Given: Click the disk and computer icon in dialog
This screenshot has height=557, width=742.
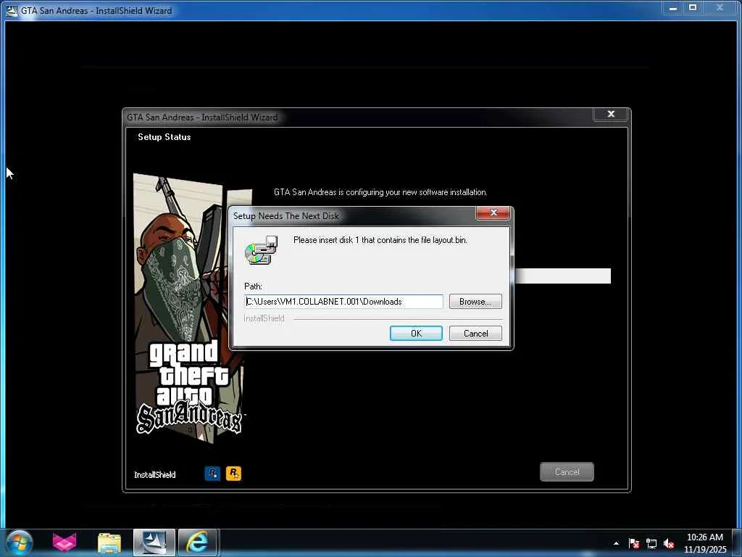Looking at the screenshot, I should [x=261, y=250].
